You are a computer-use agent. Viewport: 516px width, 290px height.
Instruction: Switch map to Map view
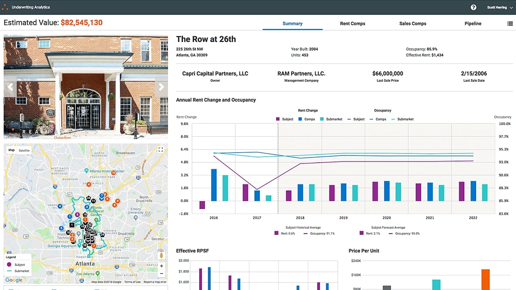point(12,150)
